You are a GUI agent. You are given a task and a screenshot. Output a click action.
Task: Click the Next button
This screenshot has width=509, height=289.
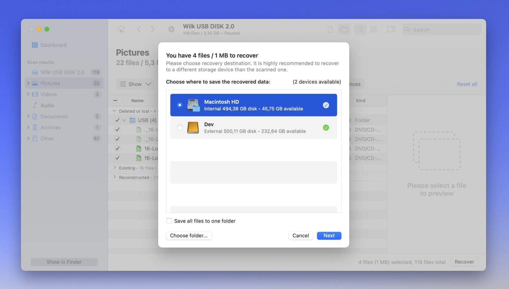[x=329, y=236]
